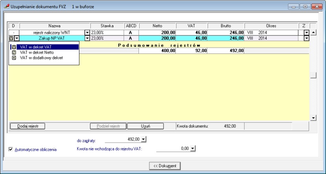Click the N icon for VAT w dekret Netto
Image resolution: width=326 pixels, height=174 pixels.
coord(14,52)
